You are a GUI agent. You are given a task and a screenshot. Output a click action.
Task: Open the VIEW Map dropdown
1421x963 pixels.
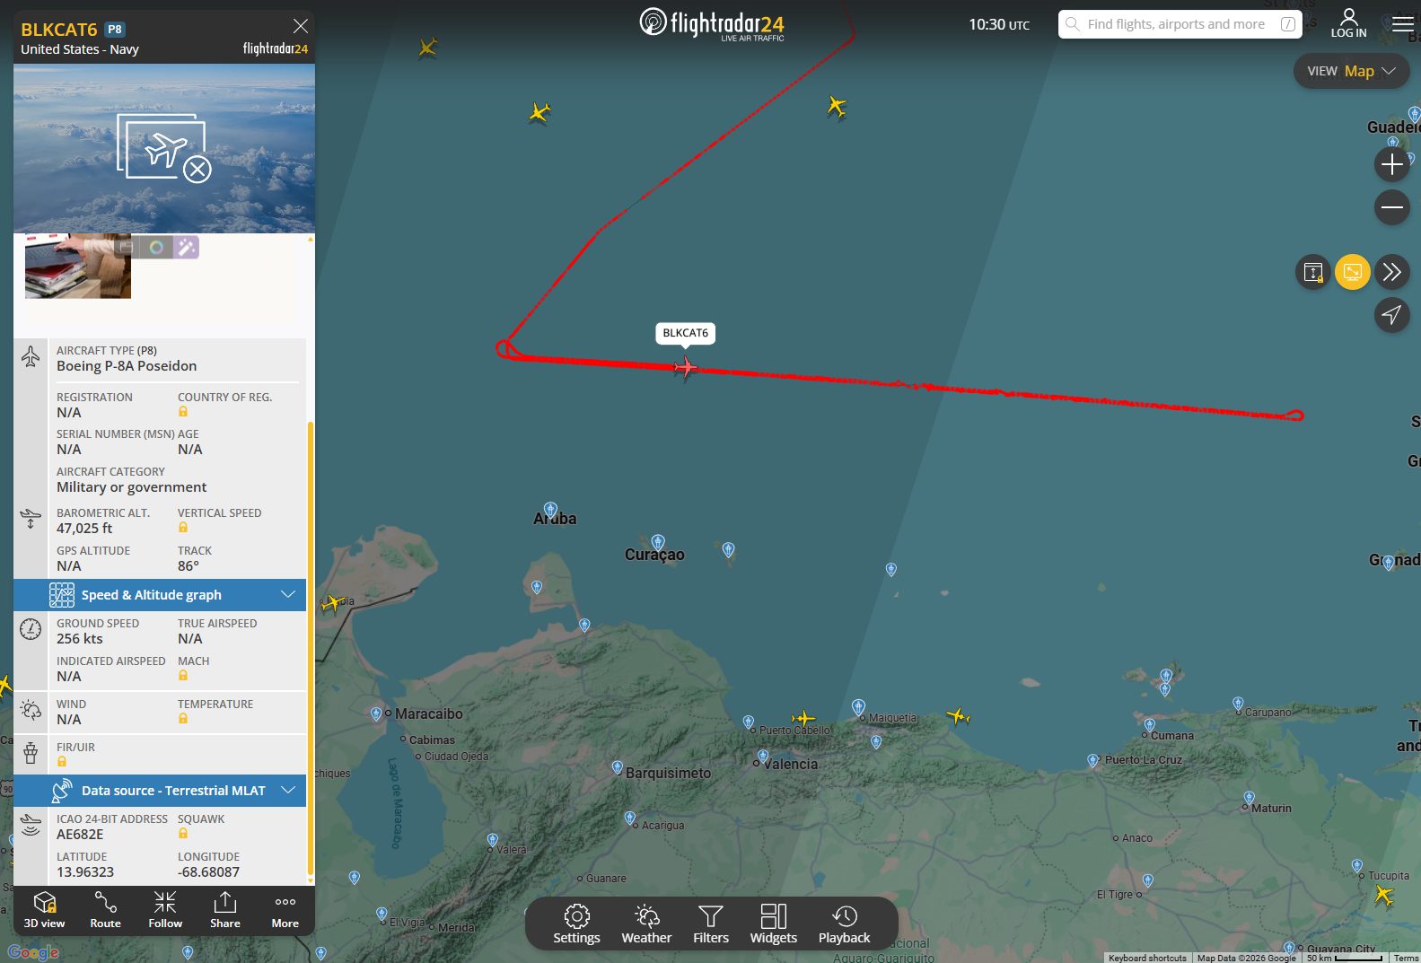point(1351,71)
